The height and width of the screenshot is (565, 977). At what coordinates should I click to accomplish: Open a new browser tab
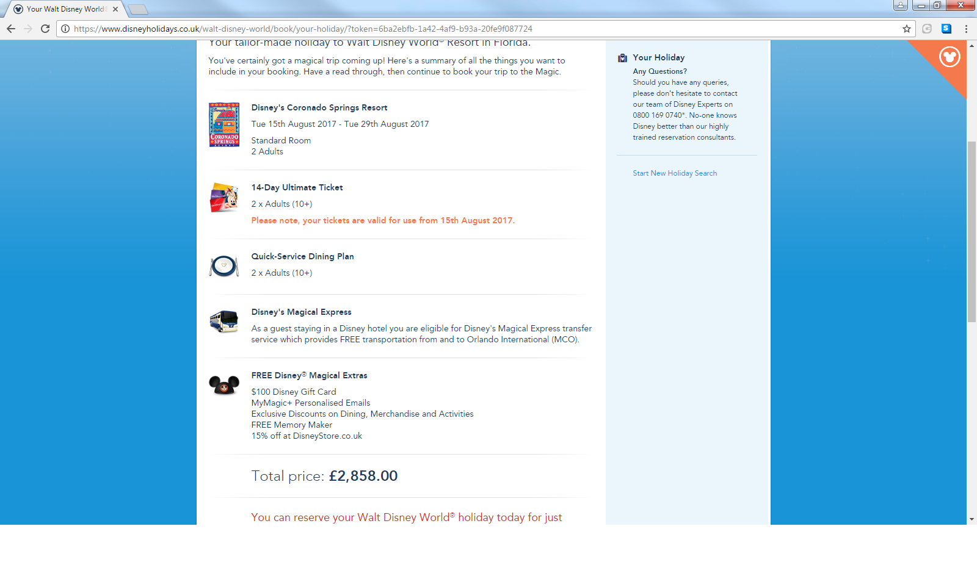coord(138,9)
